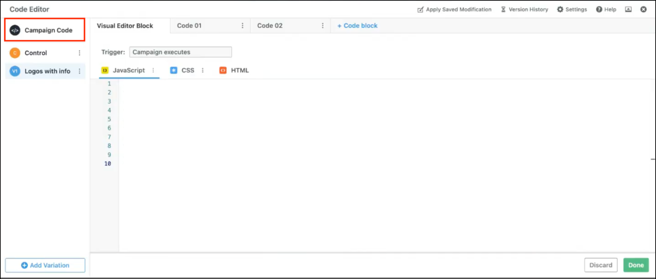Image resolution: width=656 pixels, height=279 pixels.
Task: Open Settings via the gear icon
Action: (x=560, y=9)
